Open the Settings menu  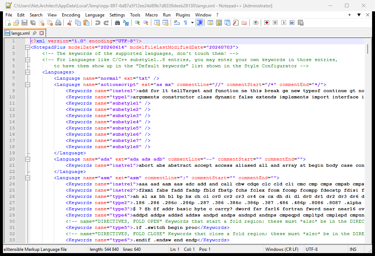click(117, 15)
